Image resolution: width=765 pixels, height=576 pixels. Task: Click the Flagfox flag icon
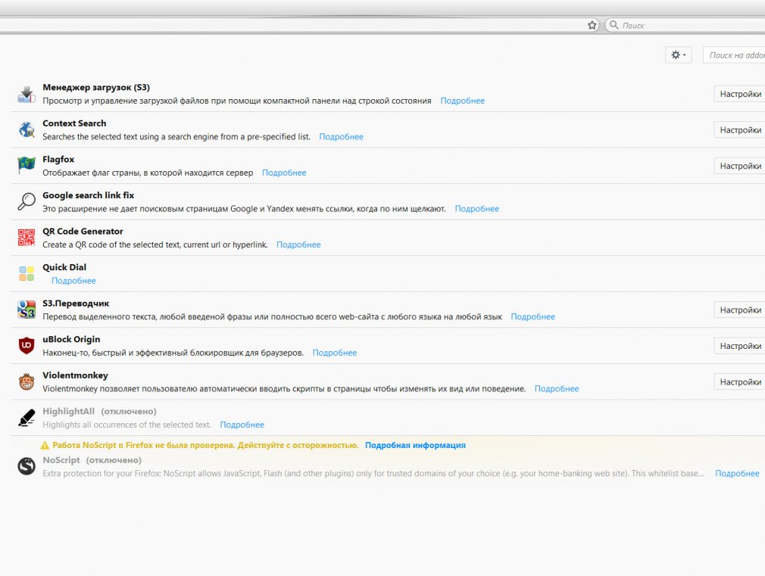(27, 166)
